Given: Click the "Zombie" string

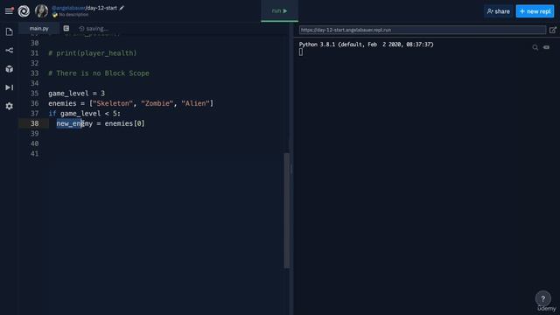Looking at the screenshot, I should coord(157,103).
